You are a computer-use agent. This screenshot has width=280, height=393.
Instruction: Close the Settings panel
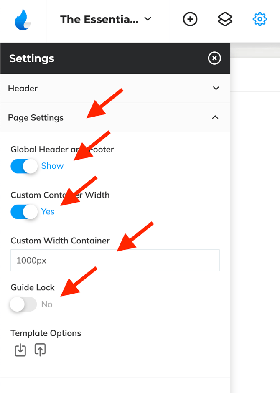(214, 58)
